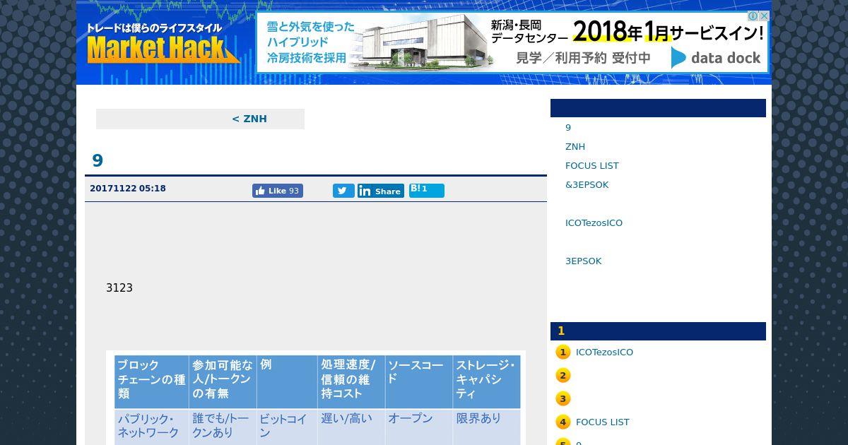Click the data dock ad logo

click(716, 58)
